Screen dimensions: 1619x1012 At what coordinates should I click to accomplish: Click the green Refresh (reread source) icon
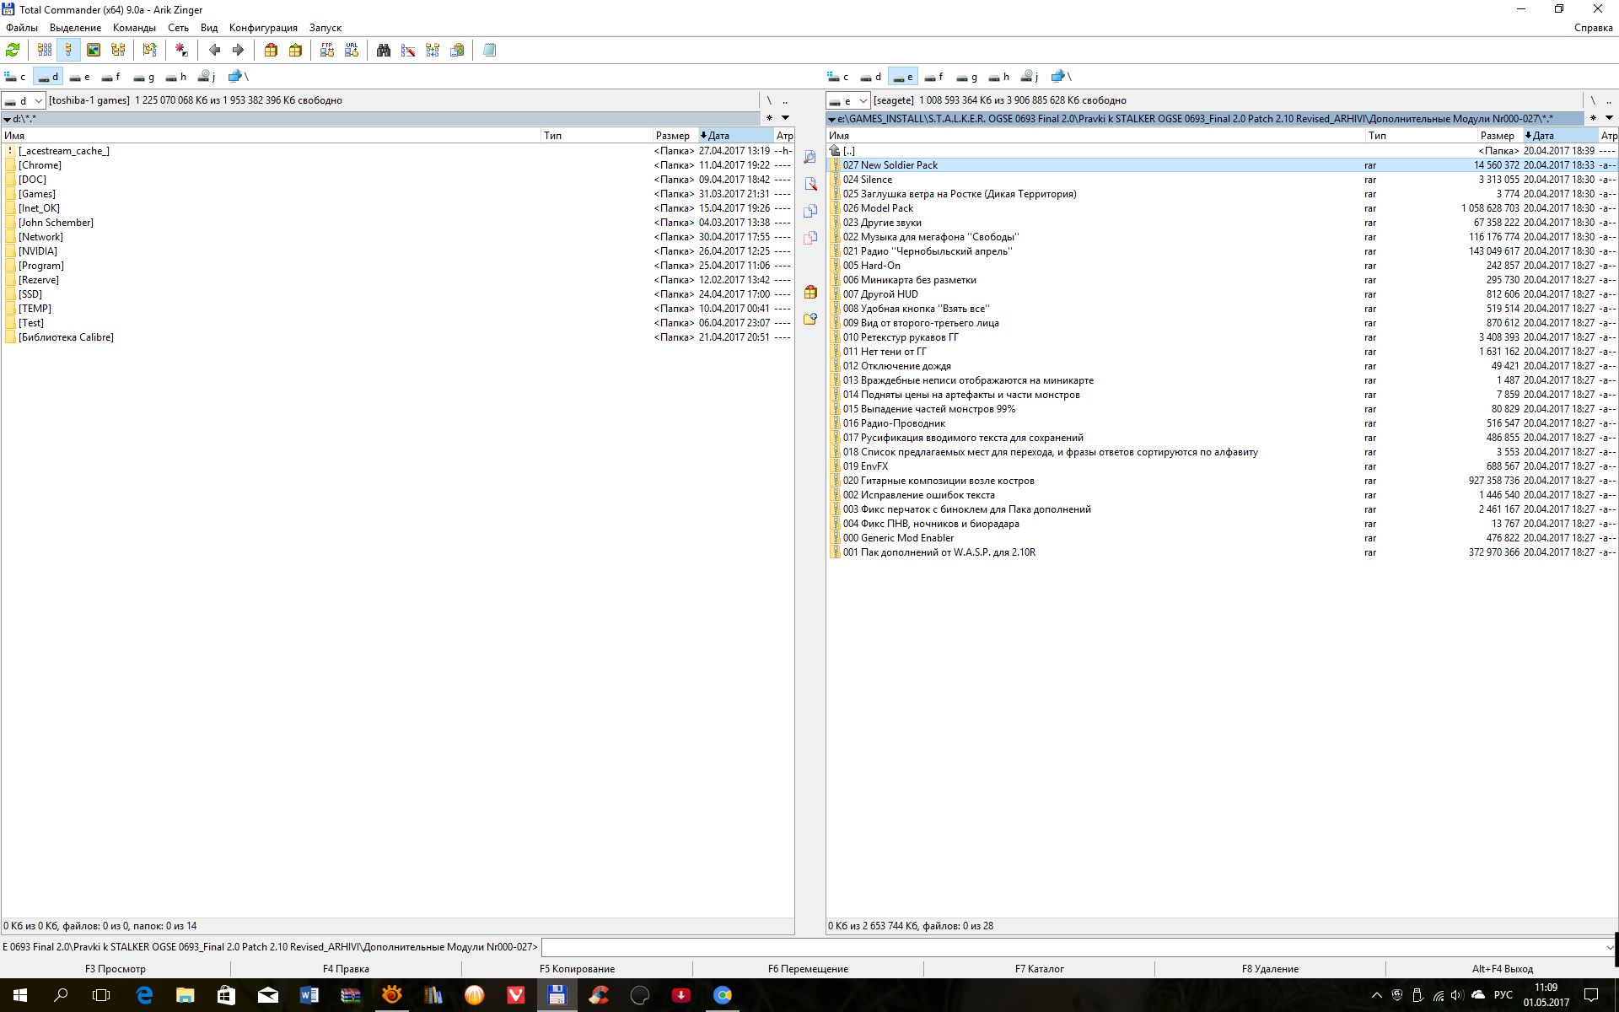[13, 51]
